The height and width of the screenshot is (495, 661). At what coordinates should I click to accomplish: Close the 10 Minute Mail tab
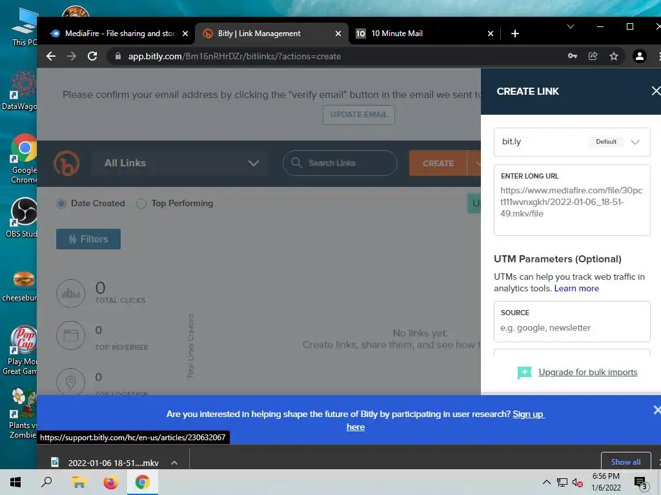(x=491, y=34)
